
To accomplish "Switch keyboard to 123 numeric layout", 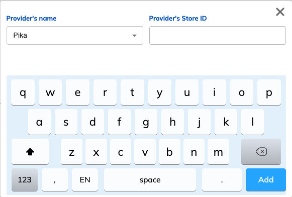I will click(x=25, y=180).
